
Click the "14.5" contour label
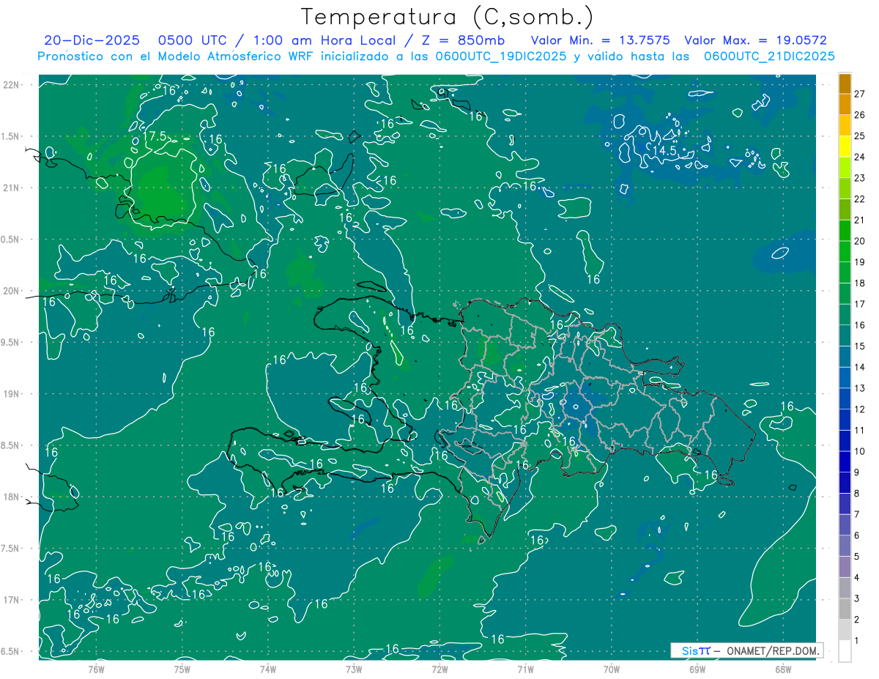coord(664,150)
